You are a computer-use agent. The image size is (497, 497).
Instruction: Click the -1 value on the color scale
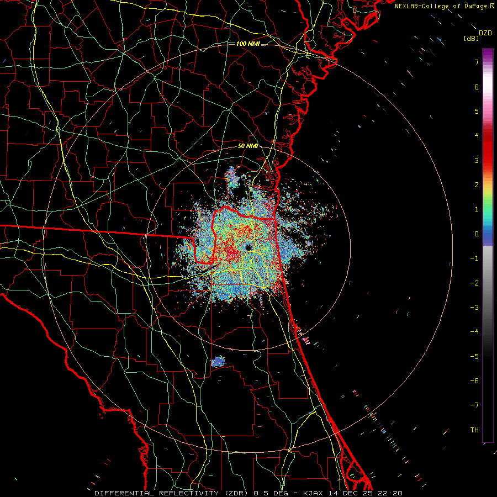(x=474, y=258)
